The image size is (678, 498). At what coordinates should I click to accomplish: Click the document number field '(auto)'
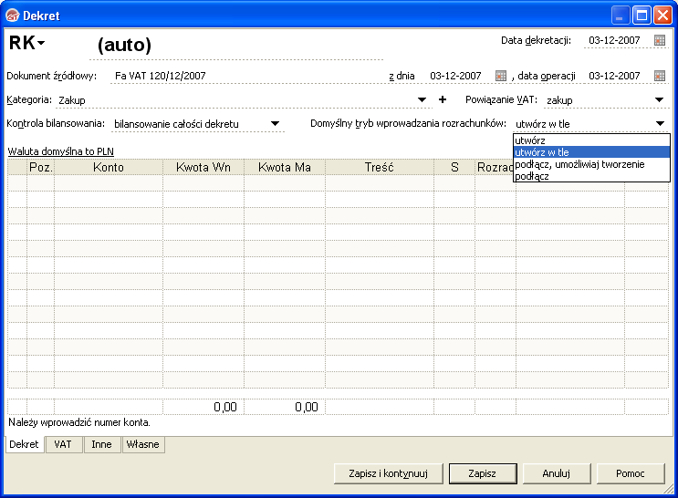pos(236,45)
